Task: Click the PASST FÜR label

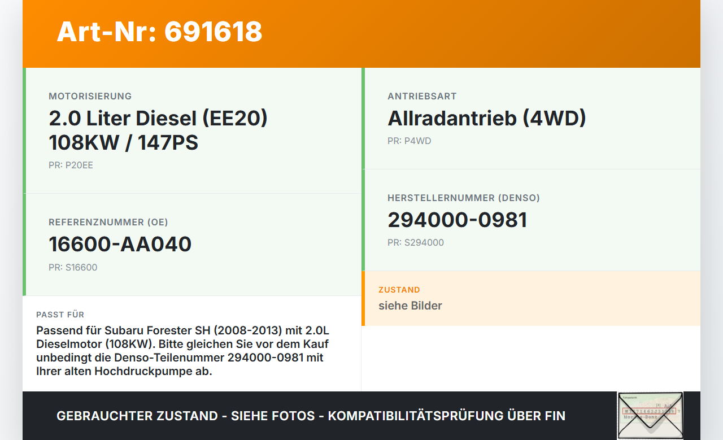Action: [x=60, y=315]
